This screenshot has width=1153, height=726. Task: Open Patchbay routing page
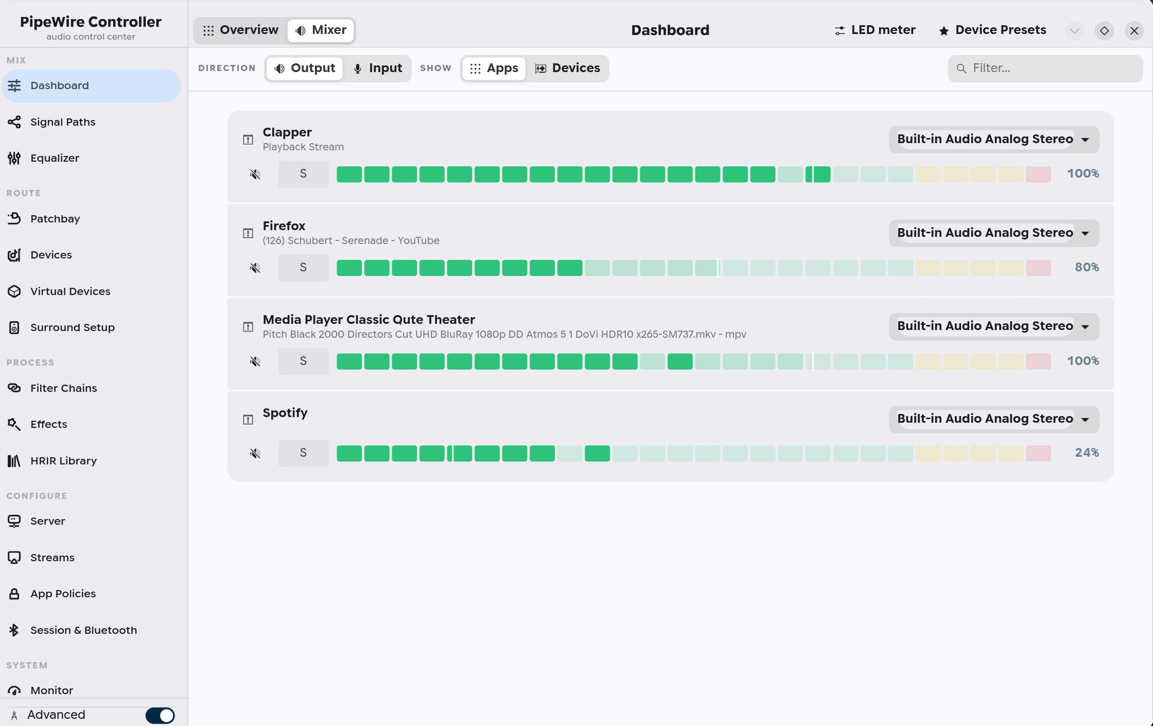(91, 219)
